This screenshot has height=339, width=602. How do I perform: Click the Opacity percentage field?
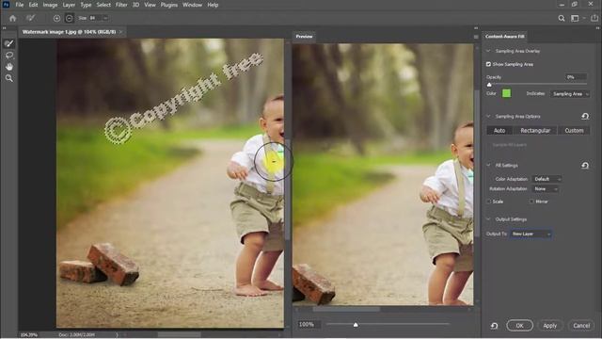coord(576,77)
